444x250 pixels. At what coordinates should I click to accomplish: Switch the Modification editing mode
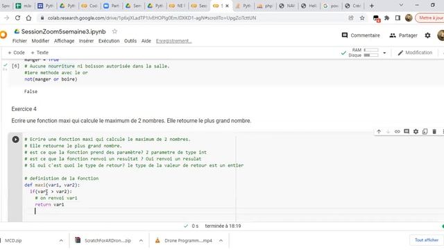coord(415,53)
